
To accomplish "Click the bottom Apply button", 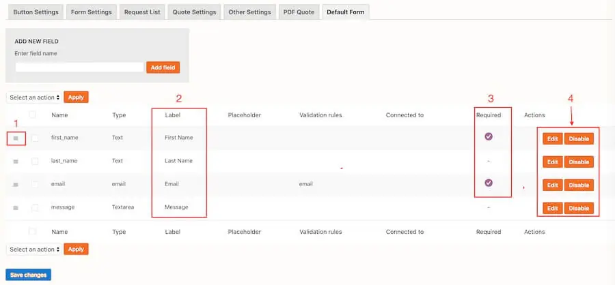I will (76, 250).
